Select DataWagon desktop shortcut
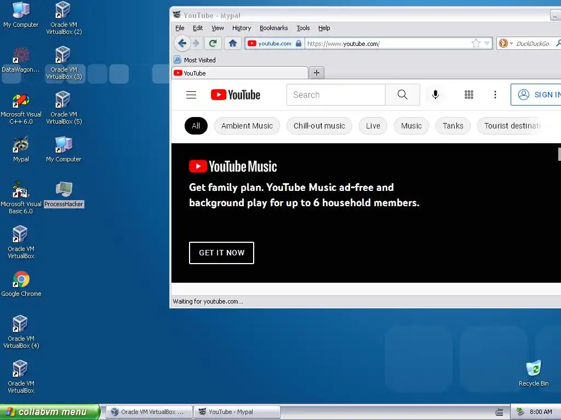Image resolution: width=561 pixels, height=420 pixels. click(x=21, y=60)
